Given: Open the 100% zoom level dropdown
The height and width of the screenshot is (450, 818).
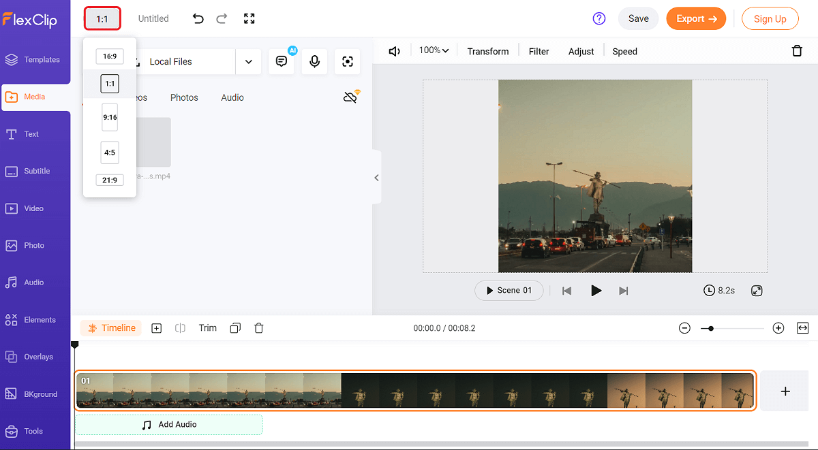Looking at the screenshot, I should pyautogui.click(x=434, y=50).
